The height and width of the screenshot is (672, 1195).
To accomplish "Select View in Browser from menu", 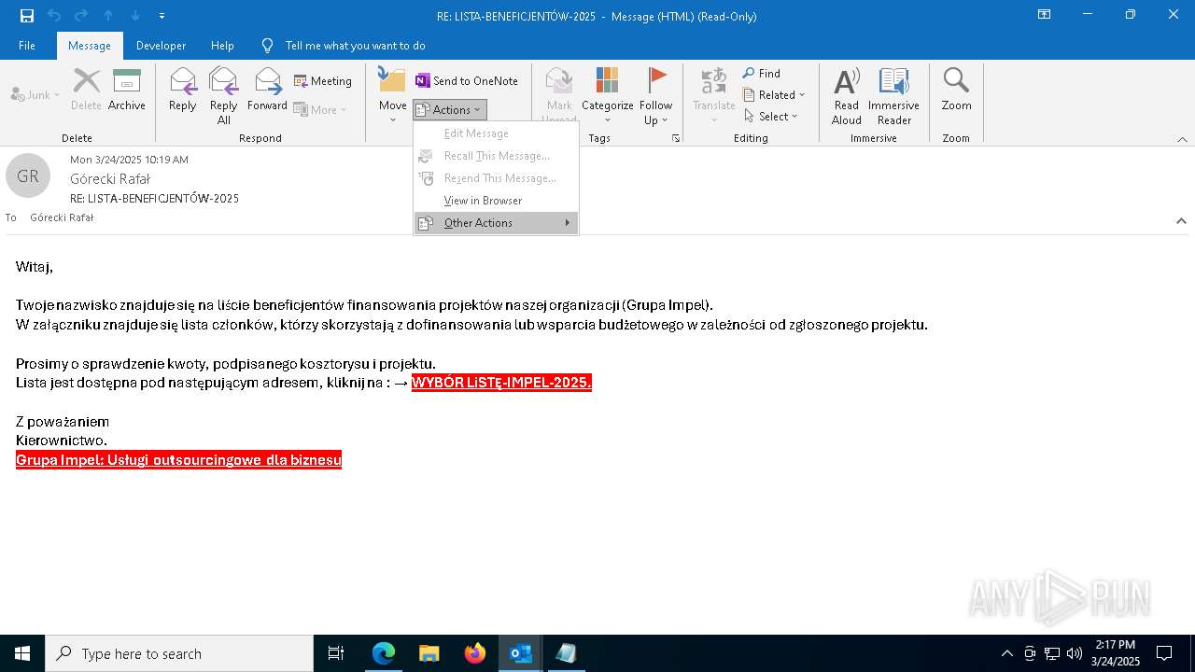I will [496, 201].
